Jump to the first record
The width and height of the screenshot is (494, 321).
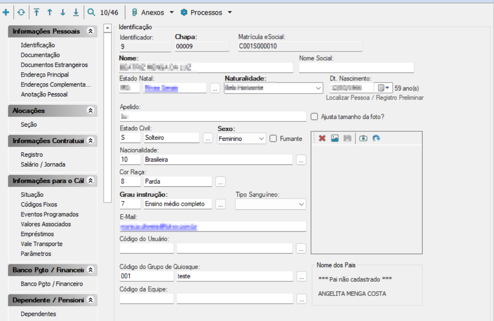tap(37, 12)
